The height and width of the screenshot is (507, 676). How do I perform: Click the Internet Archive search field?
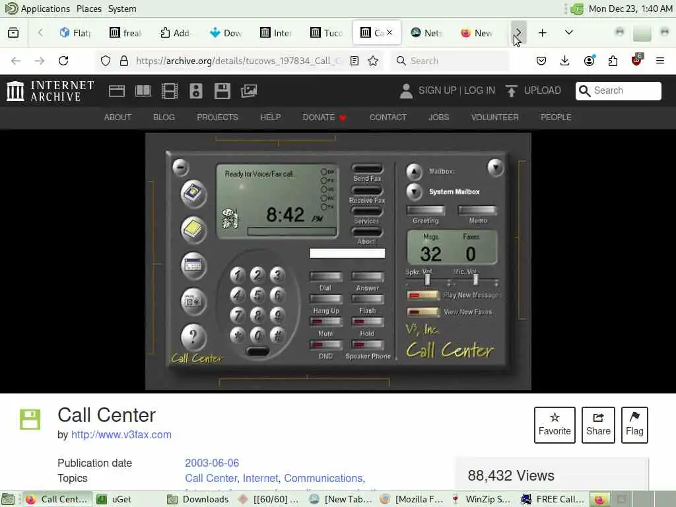pyautogui.click(x=618, y=91)
